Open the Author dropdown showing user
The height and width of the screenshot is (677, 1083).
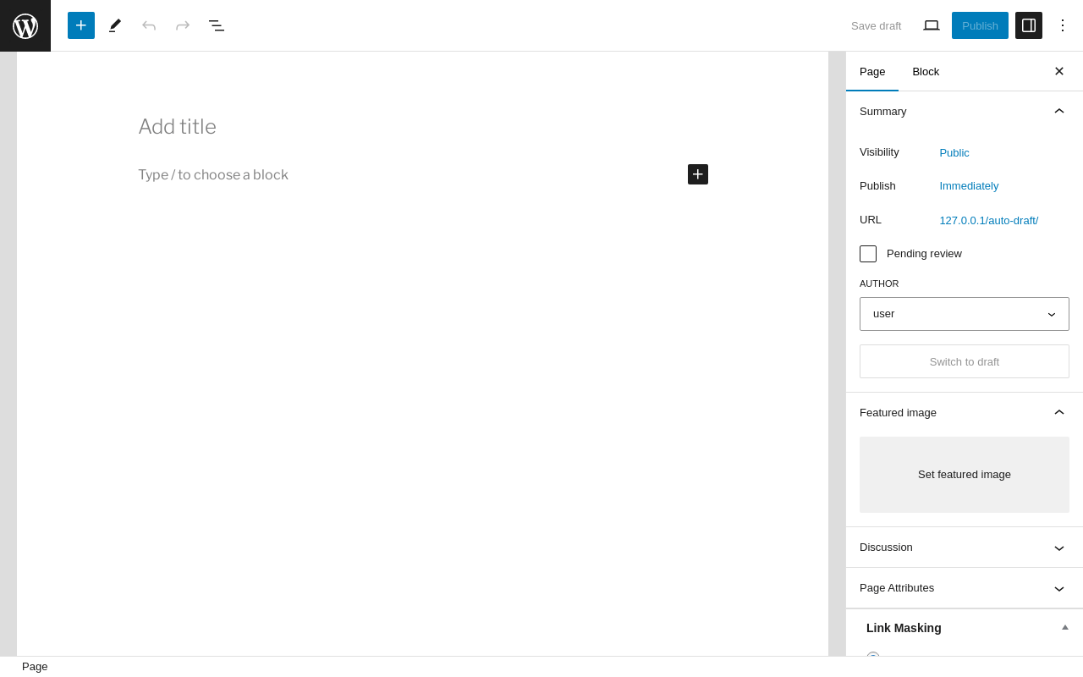965,314
